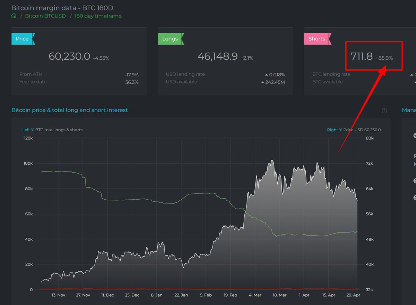Click the 5. Feb date label
This screenshot has width=416, height=305.
click(206, 295)
